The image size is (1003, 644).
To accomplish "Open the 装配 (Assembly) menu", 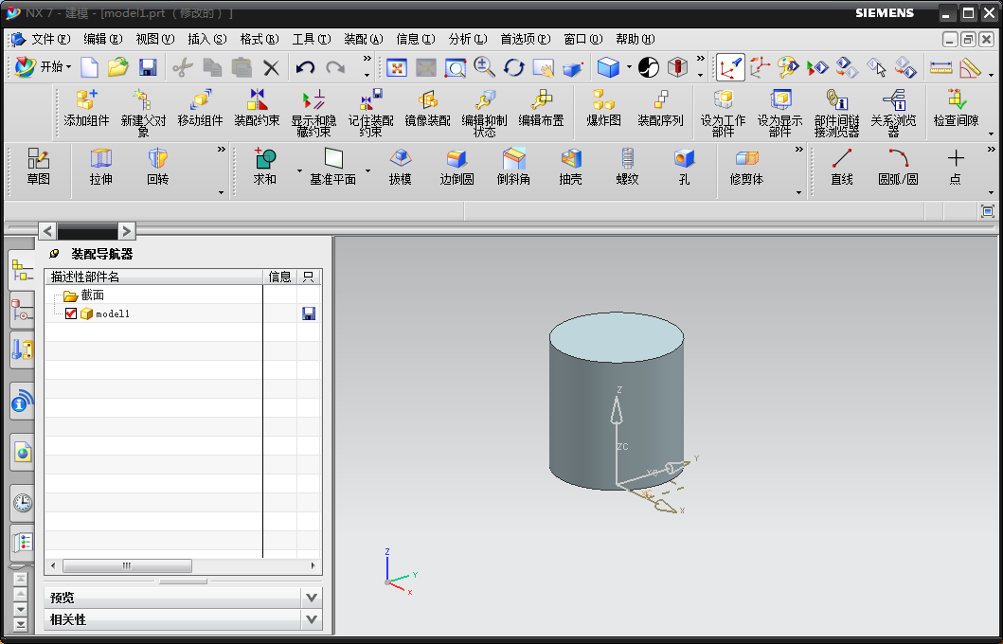I will click(x=362, y=39).
